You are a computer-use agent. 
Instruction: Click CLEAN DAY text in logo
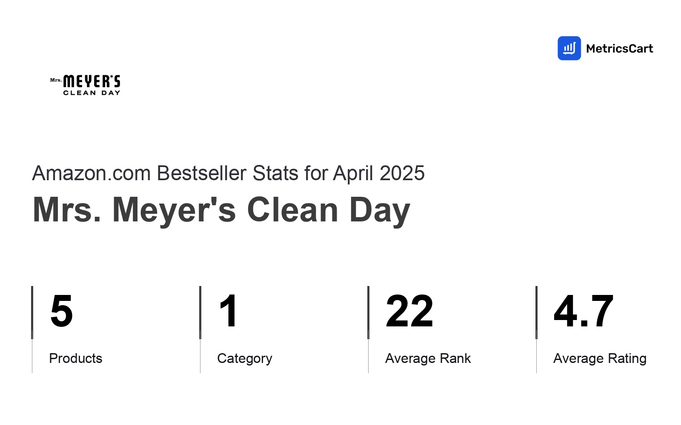tap(92, 93)
